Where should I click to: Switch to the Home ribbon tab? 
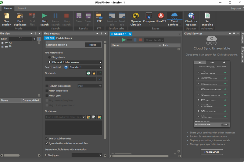point(8,8)
